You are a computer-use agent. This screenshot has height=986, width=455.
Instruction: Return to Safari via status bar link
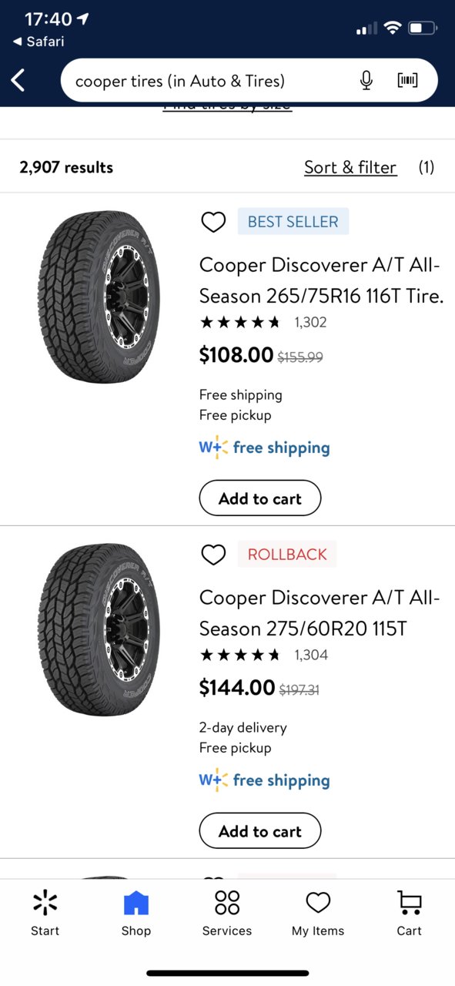tap(38, 42)
